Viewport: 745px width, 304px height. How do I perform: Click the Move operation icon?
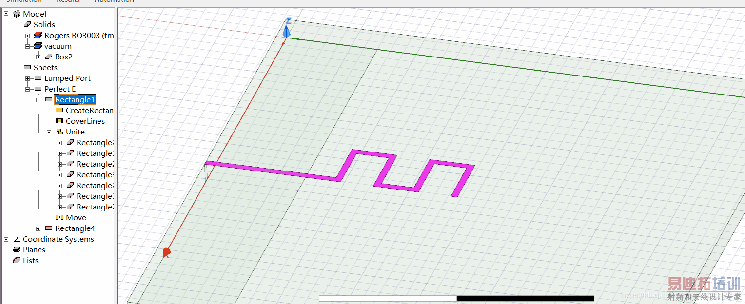tap(59, 217)
